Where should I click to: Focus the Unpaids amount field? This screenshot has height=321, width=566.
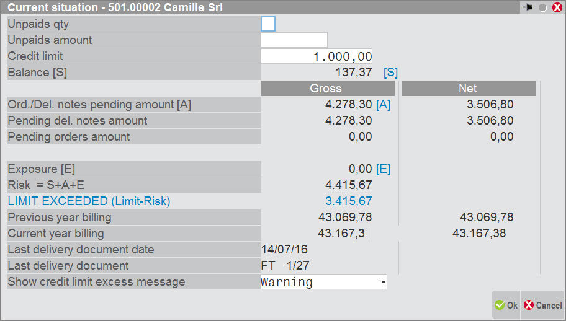(x=294, y=40)
